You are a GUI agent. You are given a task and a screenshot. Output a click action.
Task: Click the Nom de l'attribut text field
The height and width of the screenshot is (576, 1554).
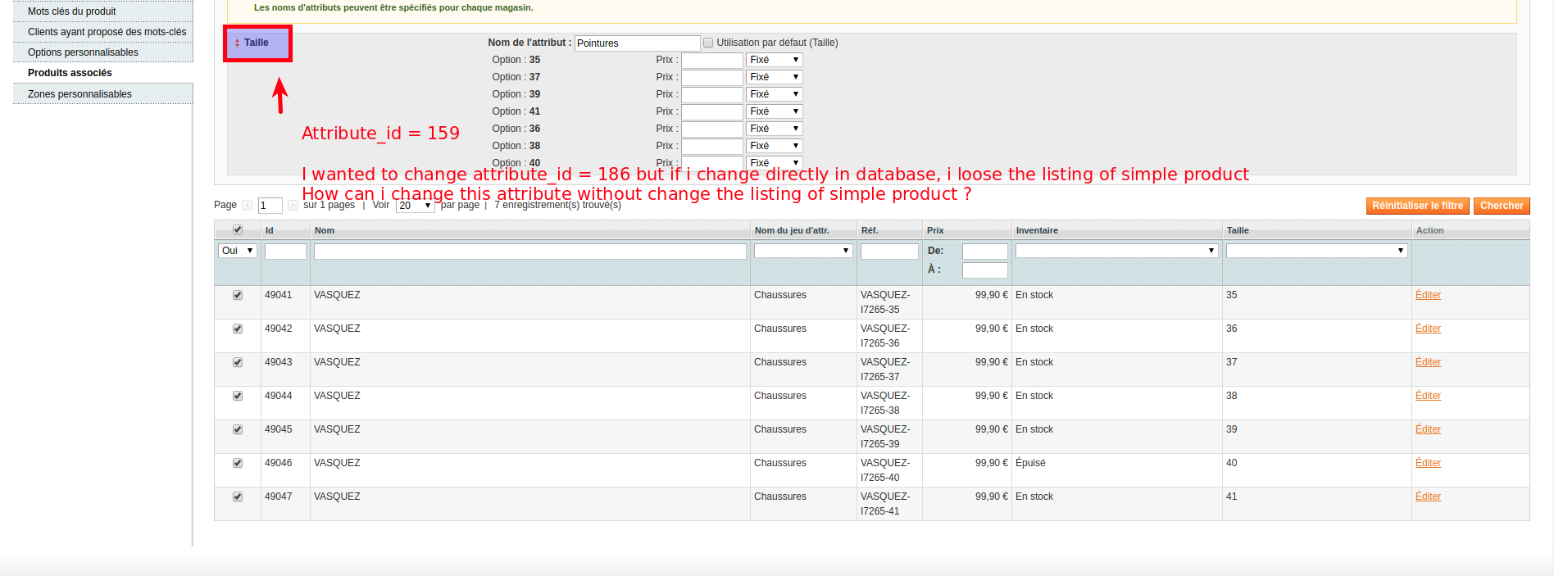tap(637, 43)
